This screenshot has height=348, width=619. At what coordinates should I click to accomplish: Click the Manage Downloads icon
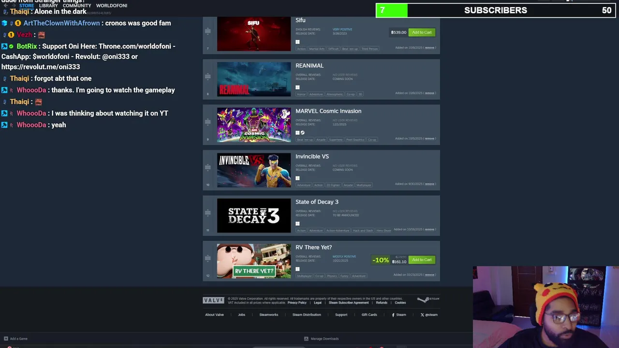coord(306,339)
